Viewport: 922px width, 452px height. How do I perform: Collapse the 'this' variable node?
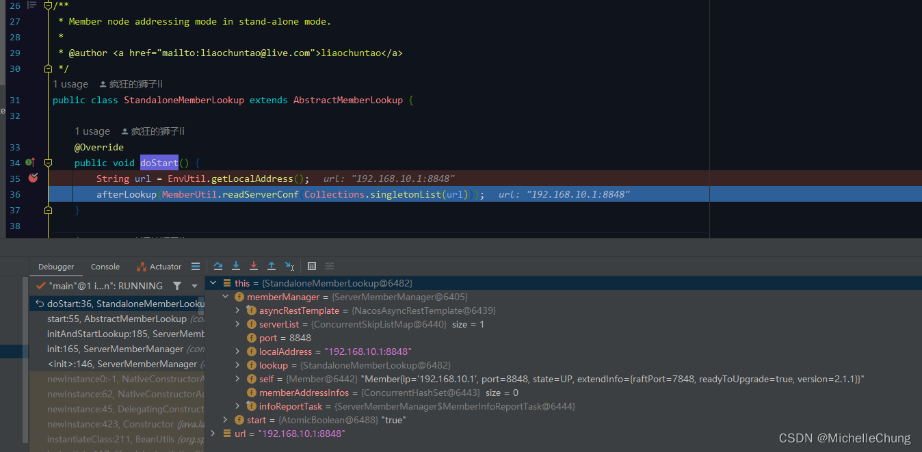pos(213,283)
